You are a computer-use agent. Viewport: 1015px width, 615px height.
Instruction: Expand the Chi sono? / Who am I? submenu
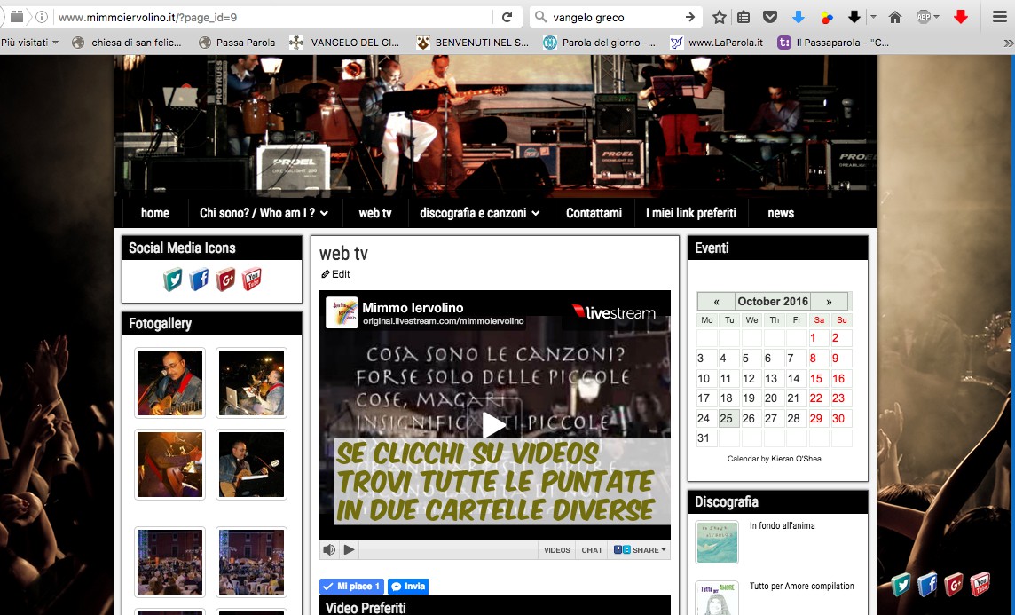[x=325, y=213]
